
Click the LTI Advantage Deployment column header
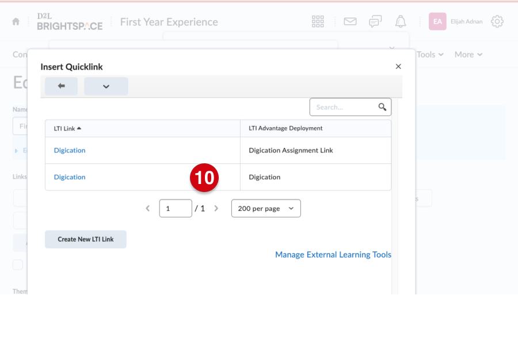point(285,128)
